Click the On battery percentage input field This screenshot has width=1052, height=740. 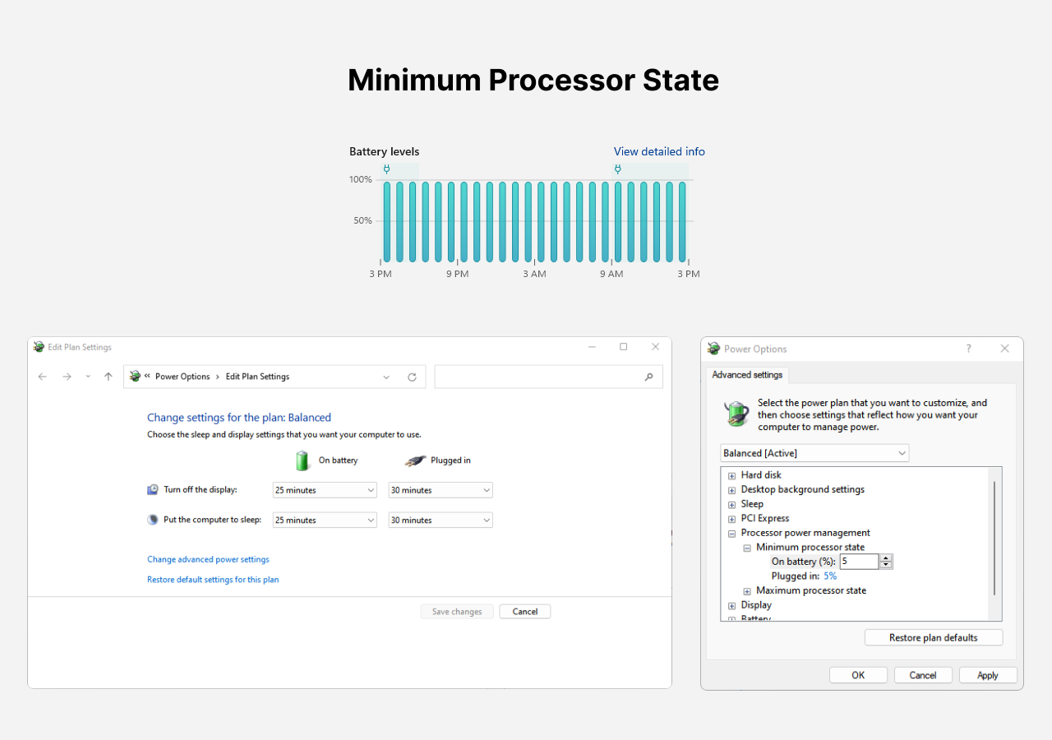pyautogui.click(x=858, y=562)
